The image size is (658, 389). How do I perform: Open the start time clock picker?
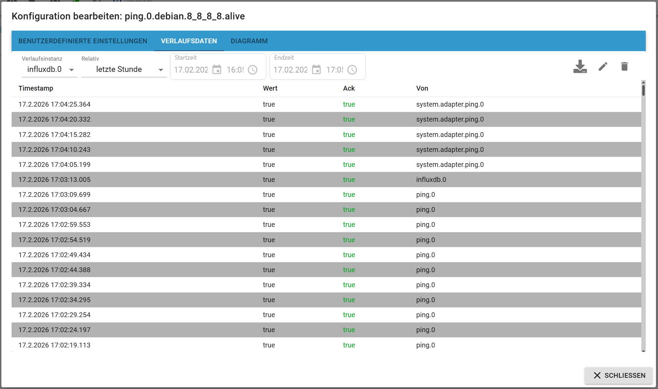tap(253, 70)
